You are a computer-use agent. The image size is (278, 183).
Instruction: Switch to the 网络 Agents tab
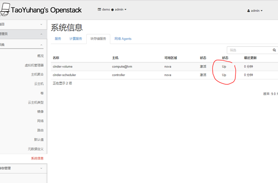coord(123,39)
